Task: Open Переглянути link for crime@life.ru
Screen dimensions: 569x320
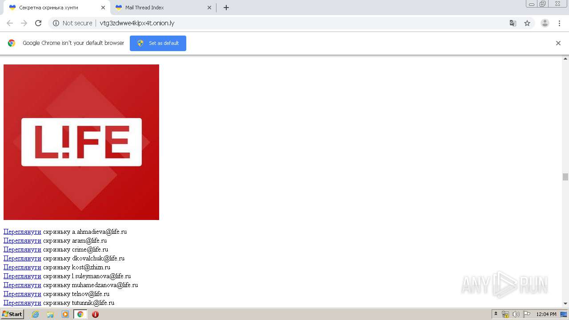Action: [22, 249]
